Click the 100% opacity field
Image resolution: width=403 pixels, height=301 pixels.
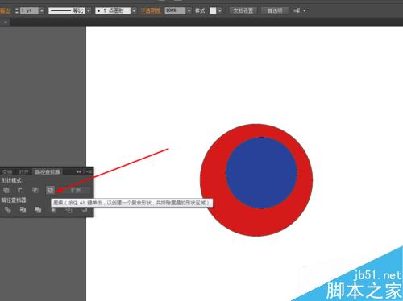tap(175, 10)
